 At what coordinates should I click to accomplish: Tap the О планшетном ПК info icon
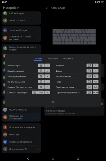(5, 149)
